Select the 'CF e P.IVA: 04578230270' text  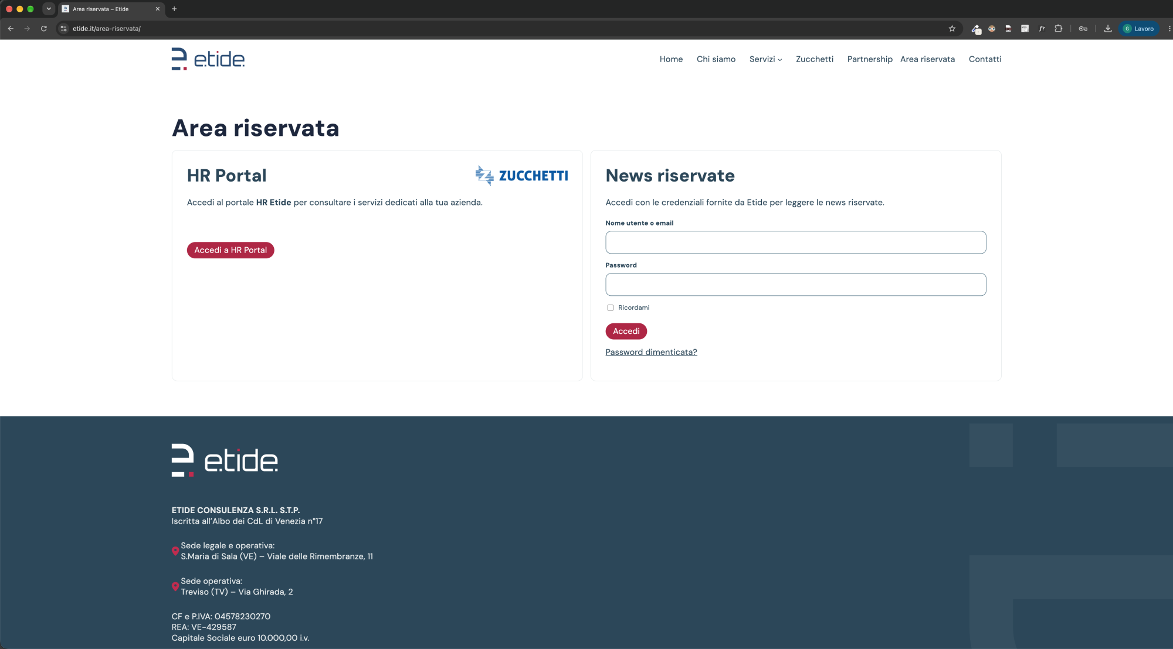221,616
